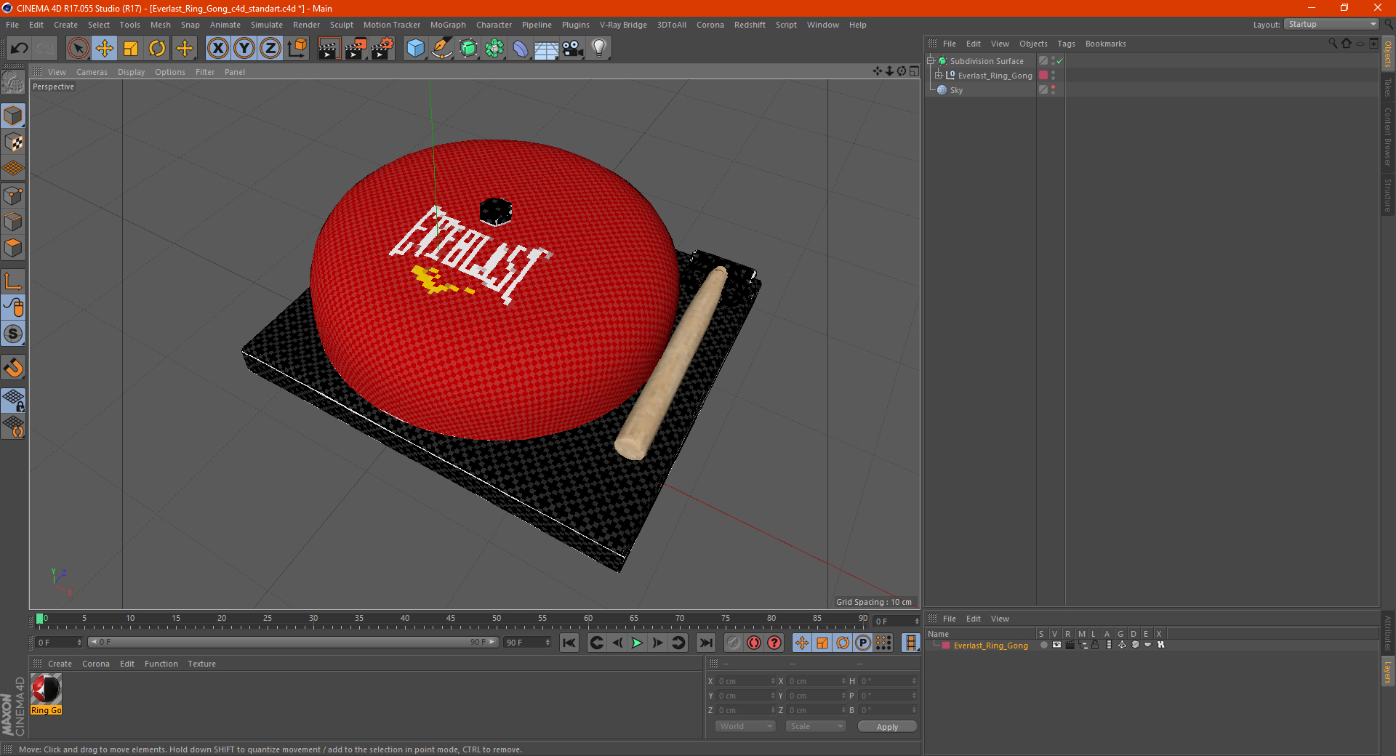Activate the Move tool
This screenshot has height=756, width=1396.
point(105,49)
